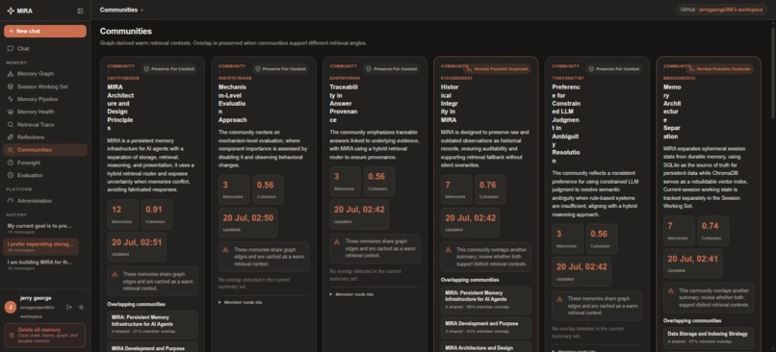Viewport: 776px width, 352px height.
Task: Open Evaluation page
Action: click(x=45, y=175)
